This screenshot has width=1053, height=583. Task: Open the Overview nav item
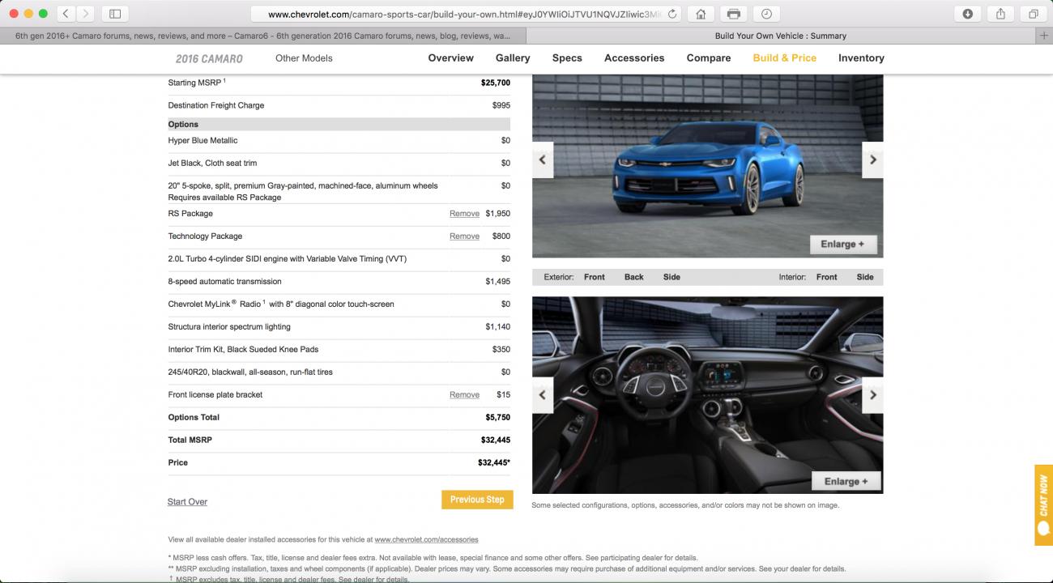coord(450,58)
